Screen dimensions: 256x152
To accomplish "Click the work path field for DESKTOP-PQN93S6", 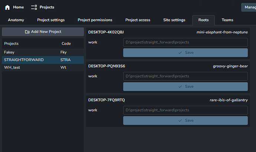I will (185, 76).
